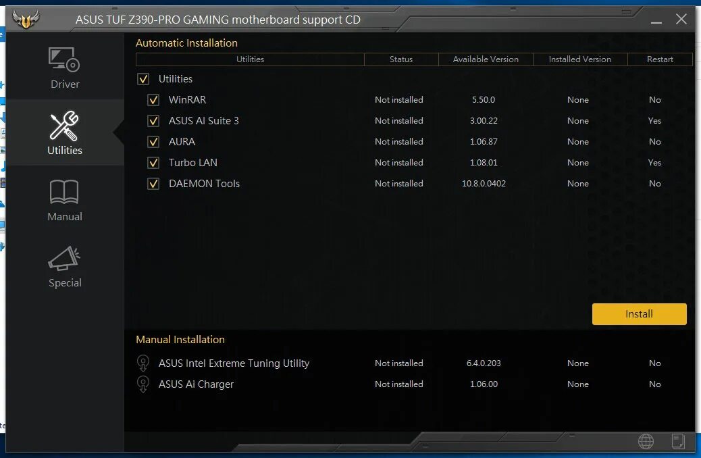The image size is (701, 458).
Task: Uncheck the Utilities master checkbox
Action: click(x=143, y=79)
